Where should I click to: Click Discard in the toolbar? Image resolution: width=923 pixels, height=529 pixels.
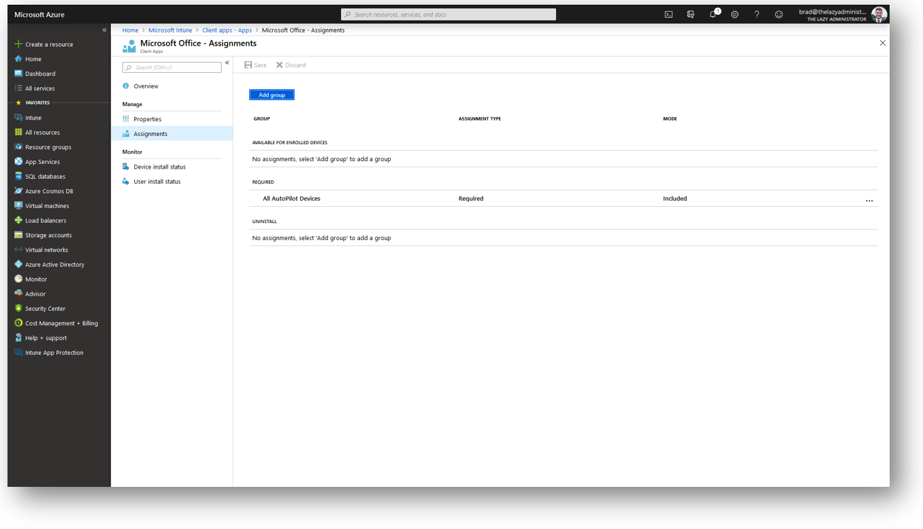291,65
